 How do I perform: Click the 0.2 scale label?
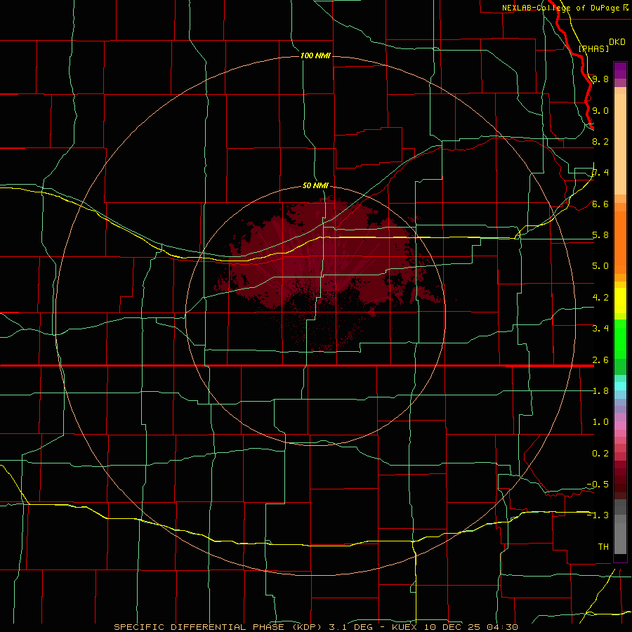coord(600,454)
